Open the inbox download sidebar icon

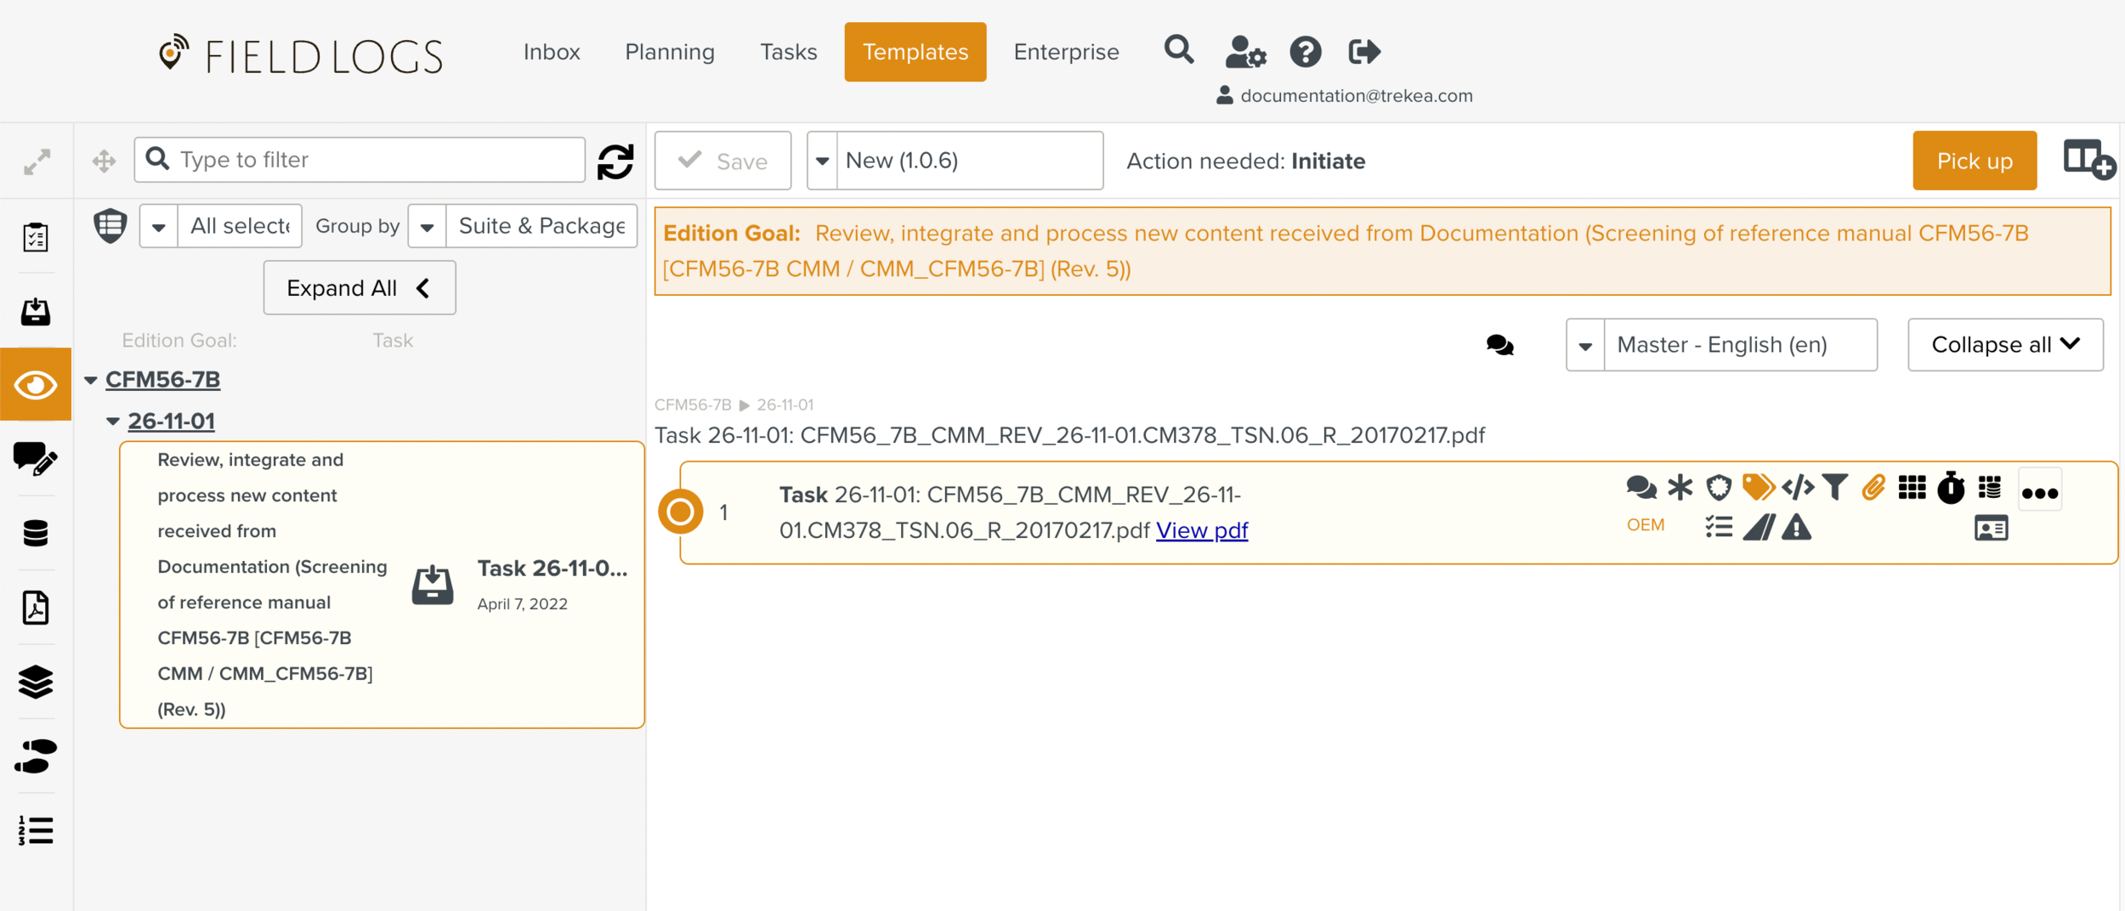[36, 311]
